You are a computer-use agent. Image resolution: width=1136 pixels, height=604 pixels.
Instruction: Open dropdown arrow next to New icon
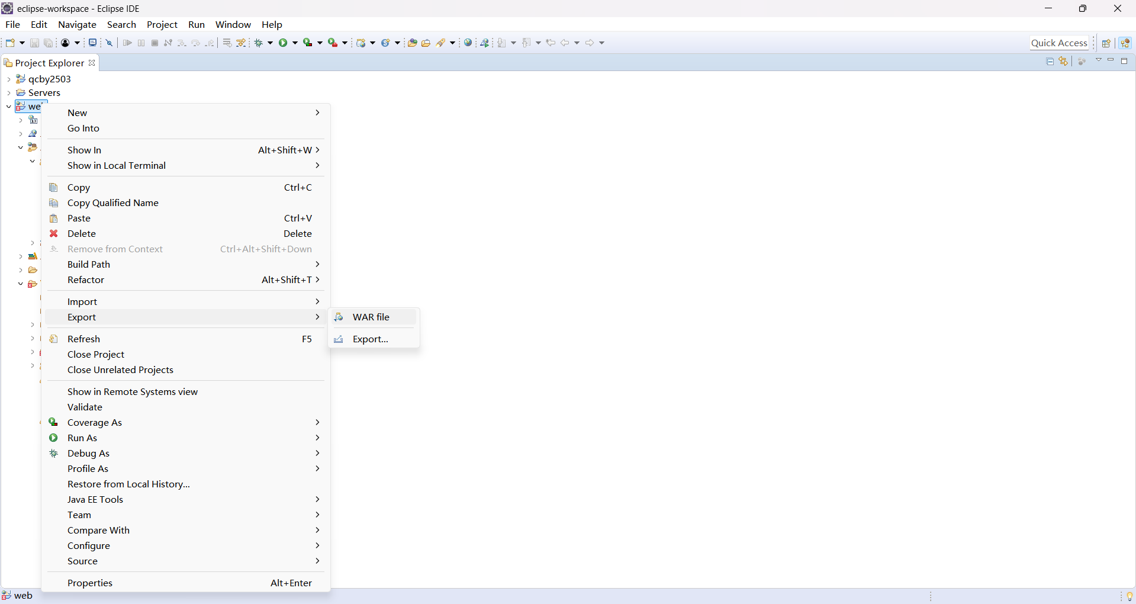(22, 43)
